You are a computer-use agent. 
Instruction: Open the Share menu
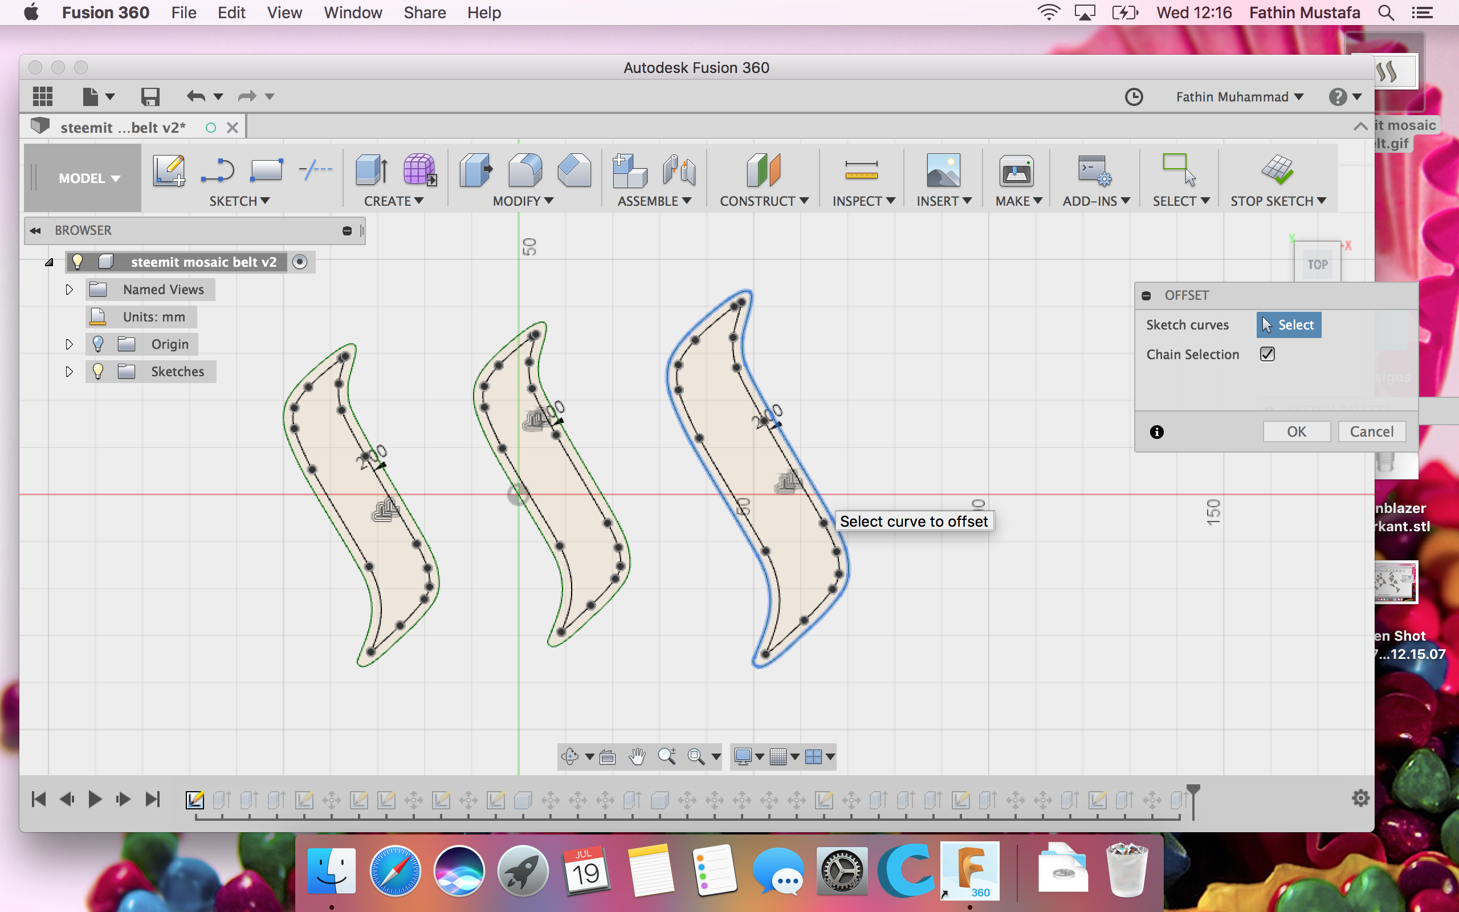(425, 13)
